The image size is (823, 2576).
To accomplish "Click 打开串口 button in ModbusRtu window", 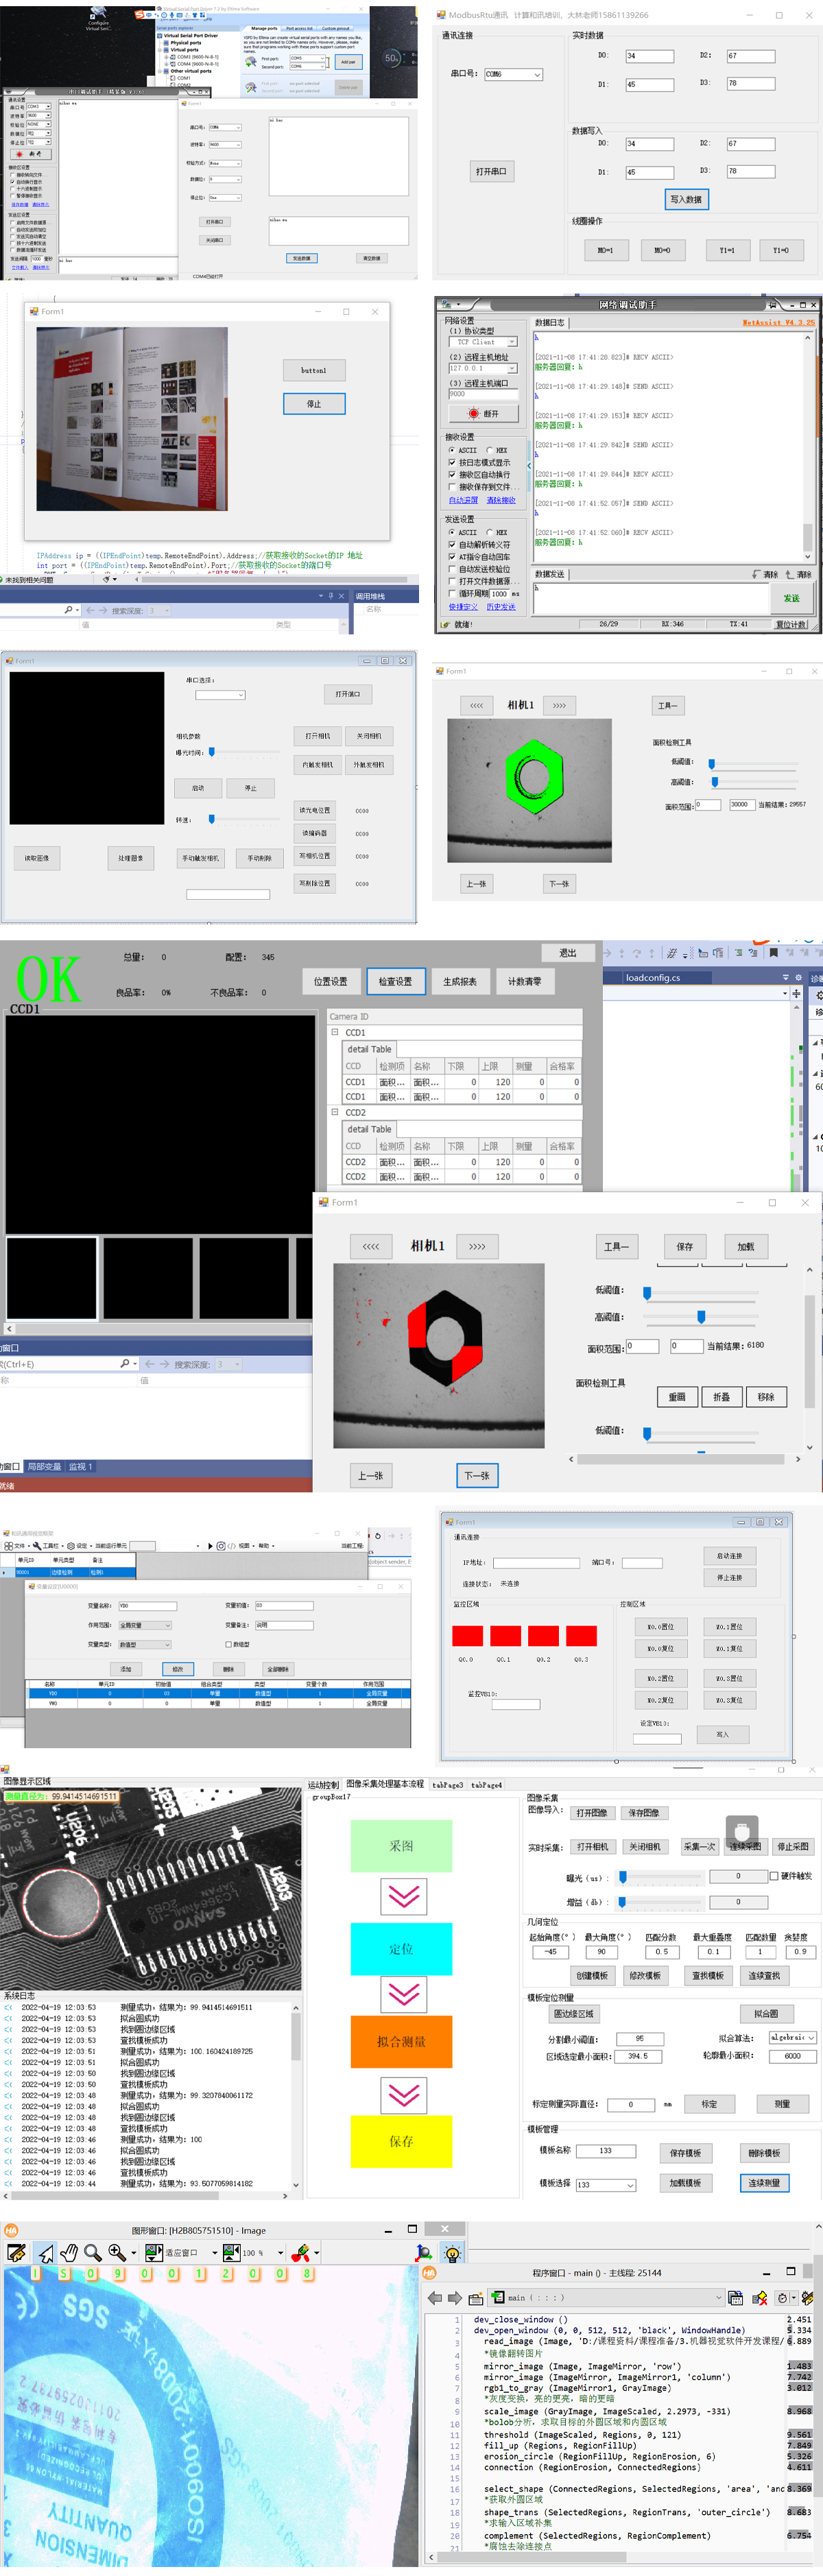I will (491, 171).
